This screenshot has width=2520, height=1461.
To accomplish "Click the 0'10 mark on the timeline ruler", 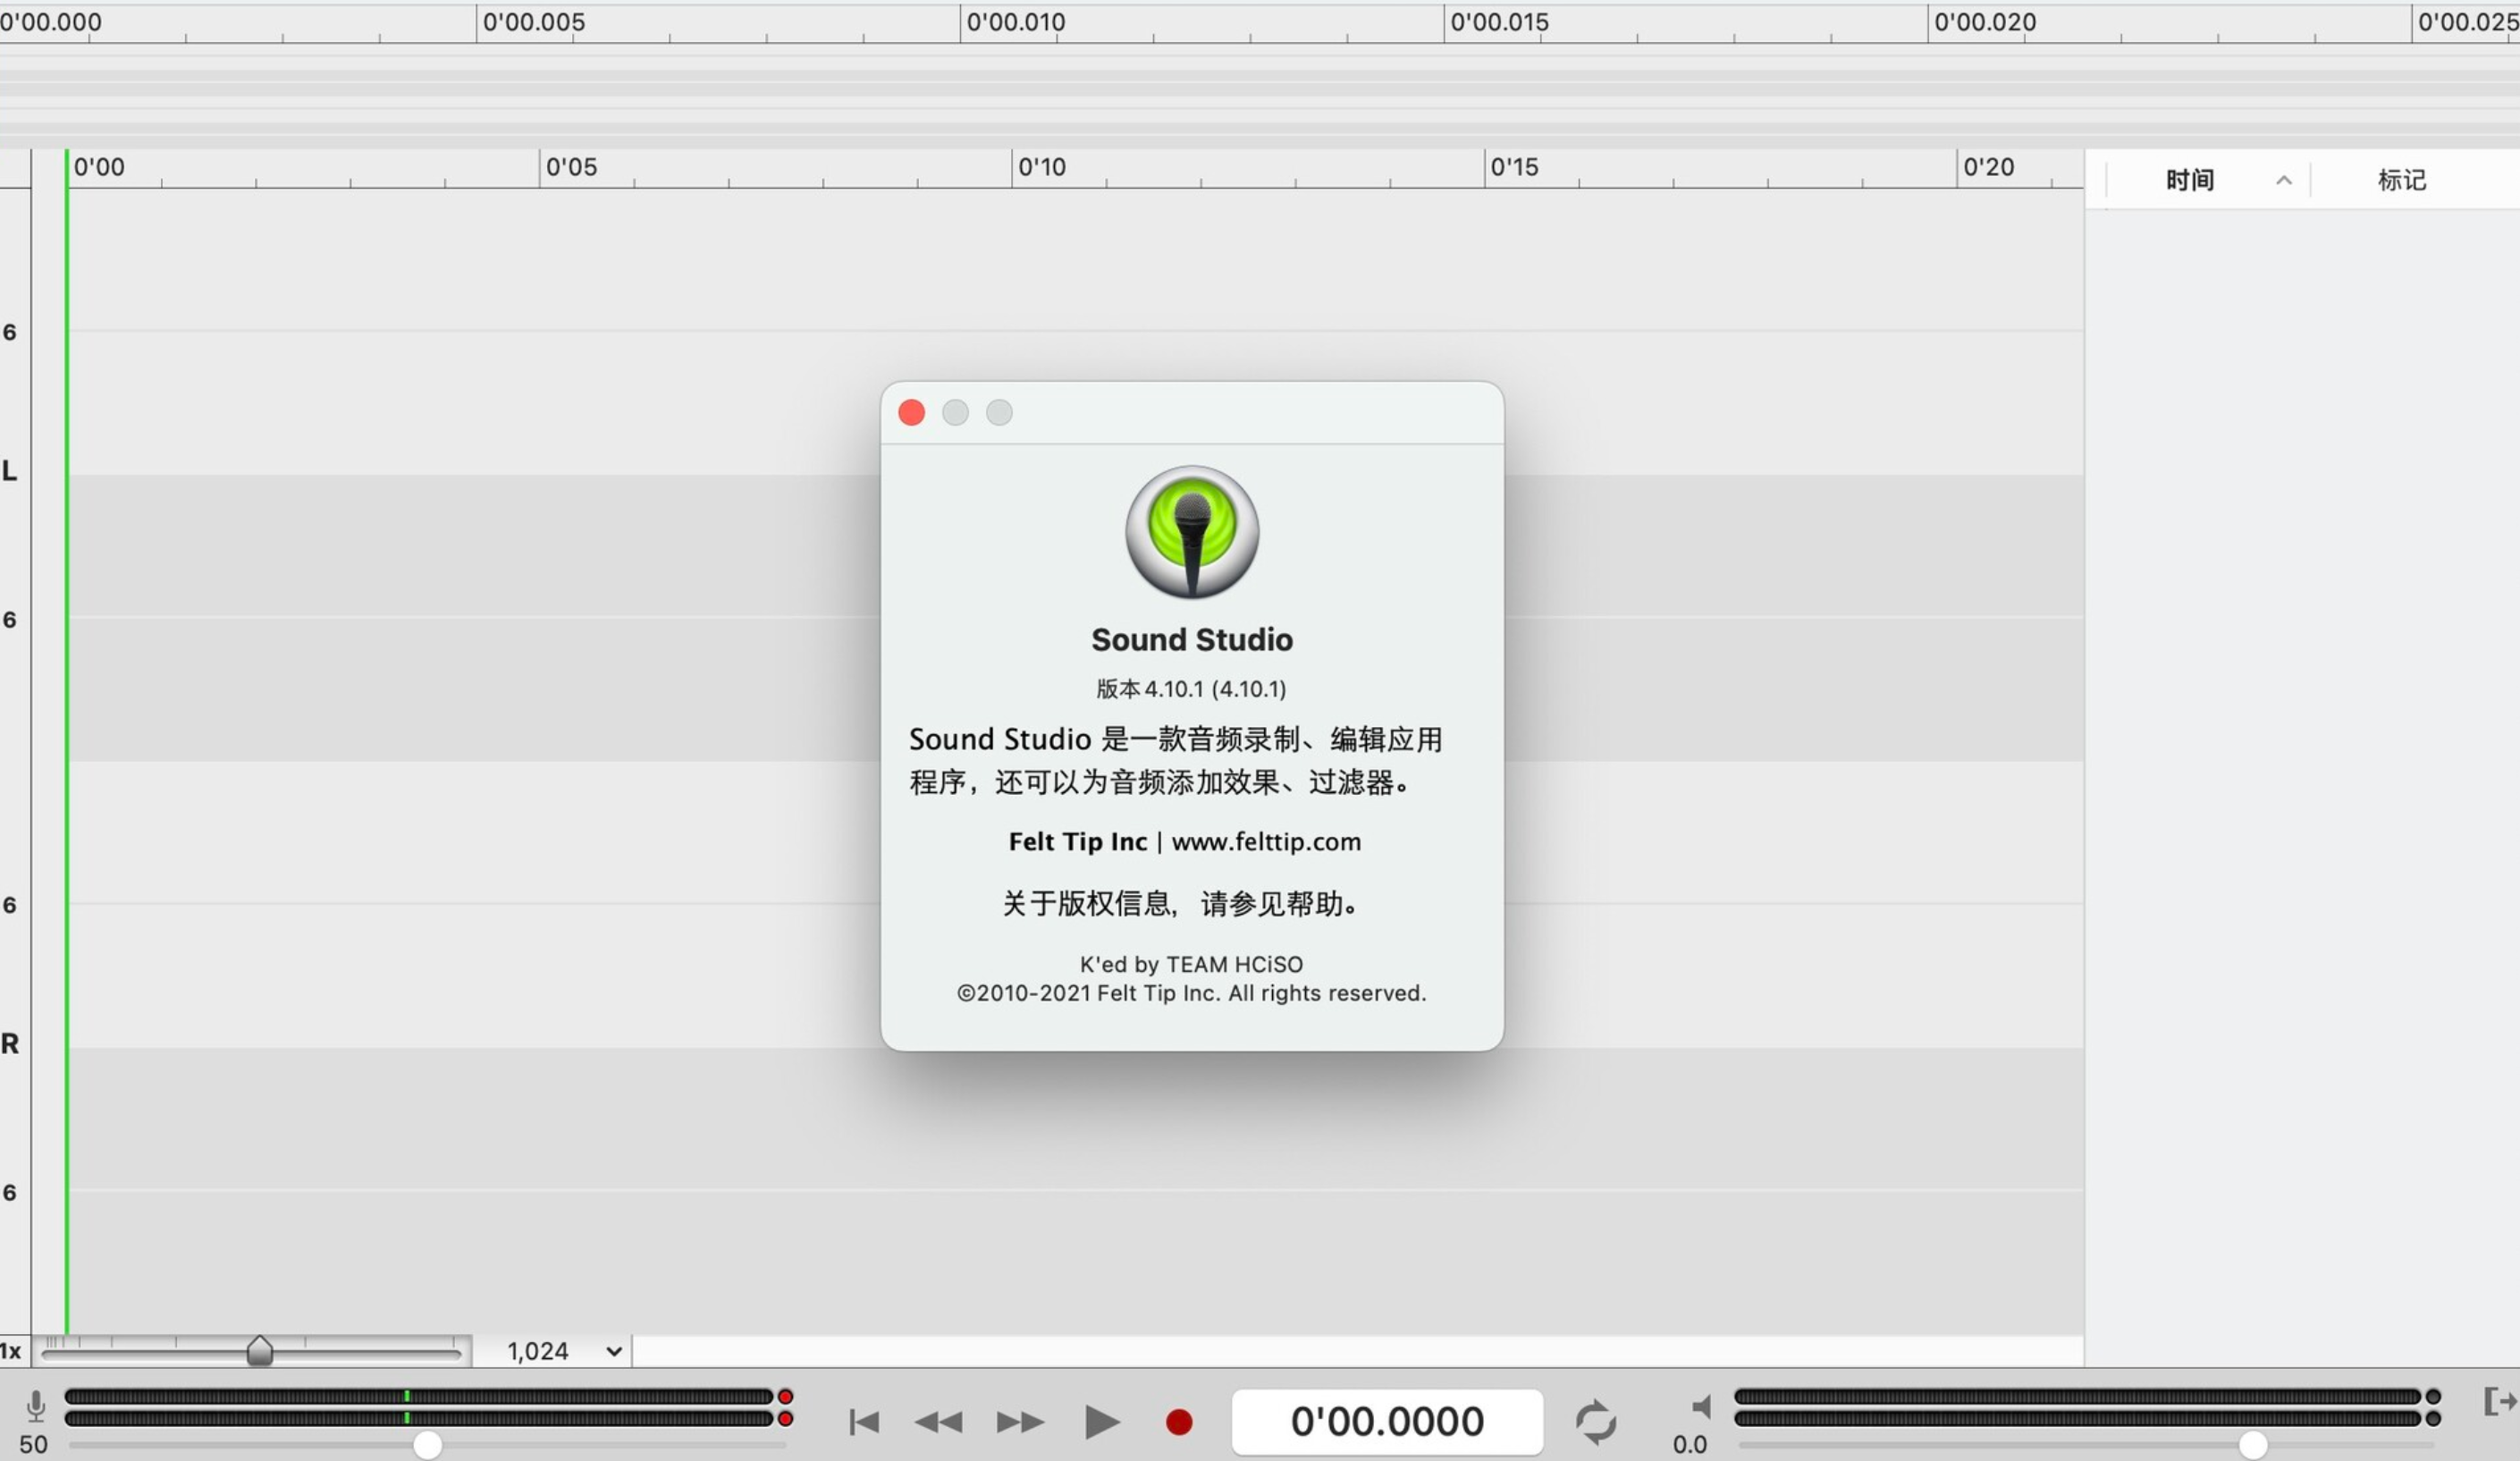I will [x=1042, y=167].
